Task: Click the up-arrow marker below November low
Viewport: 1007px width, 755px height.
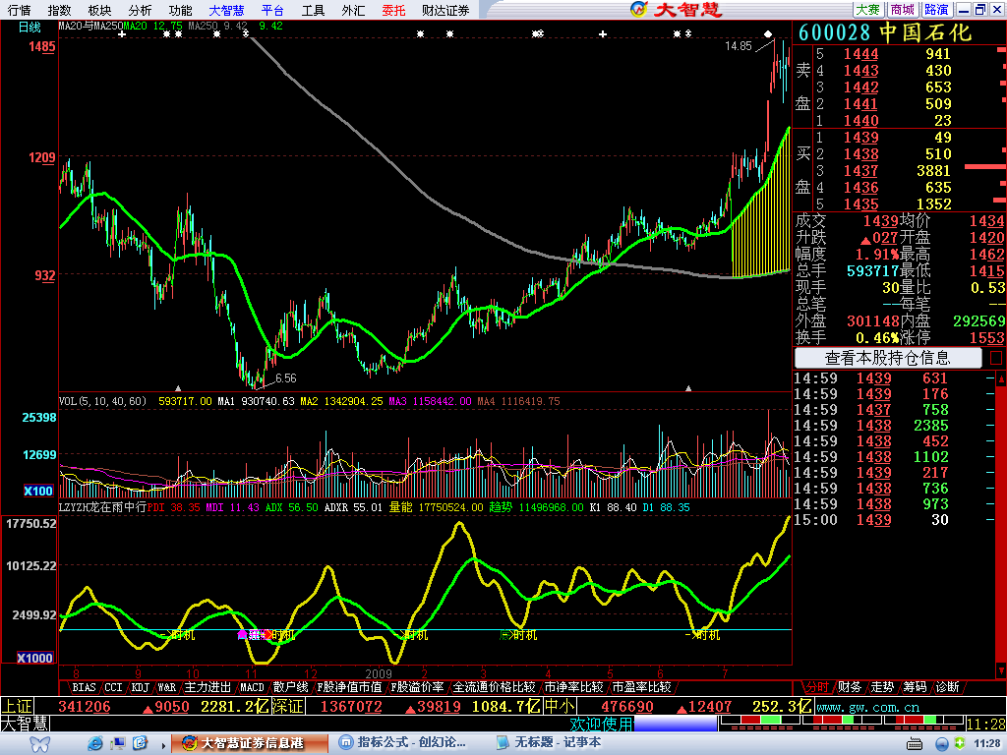Action: (x=179, y=388)
